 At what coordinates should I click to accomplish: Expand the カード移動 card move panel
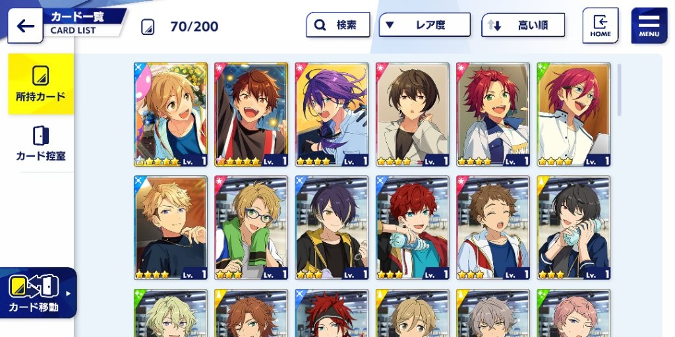[38, 293]
